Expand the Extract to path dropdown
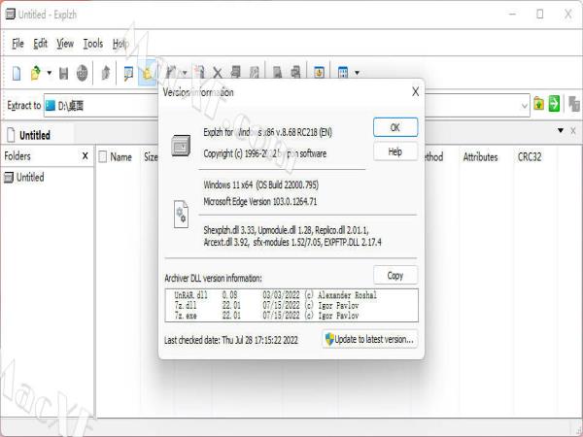 [x=525, y=106]
